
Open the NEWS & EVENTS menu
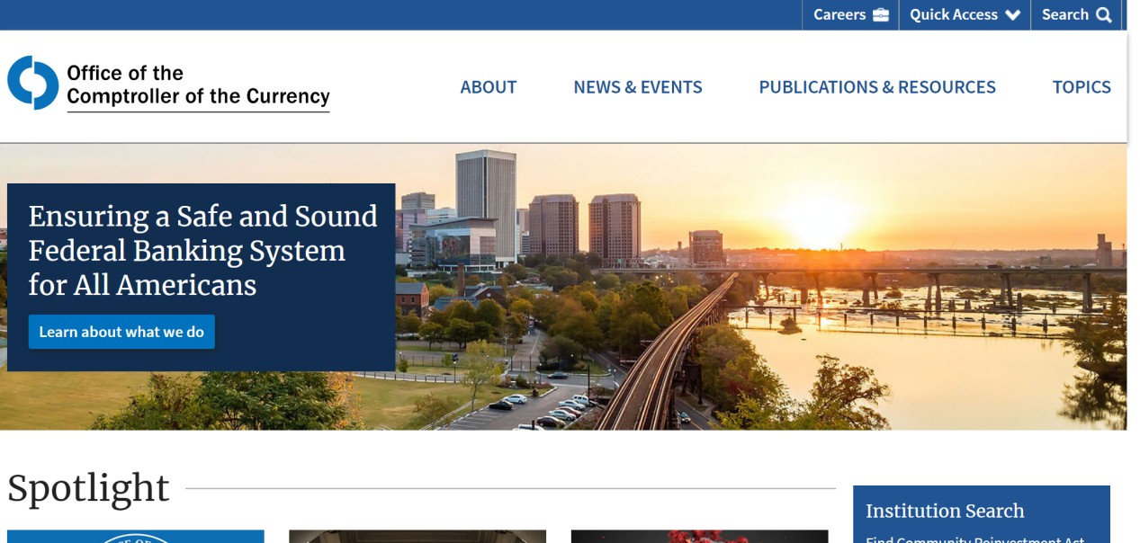click(638, 87)
